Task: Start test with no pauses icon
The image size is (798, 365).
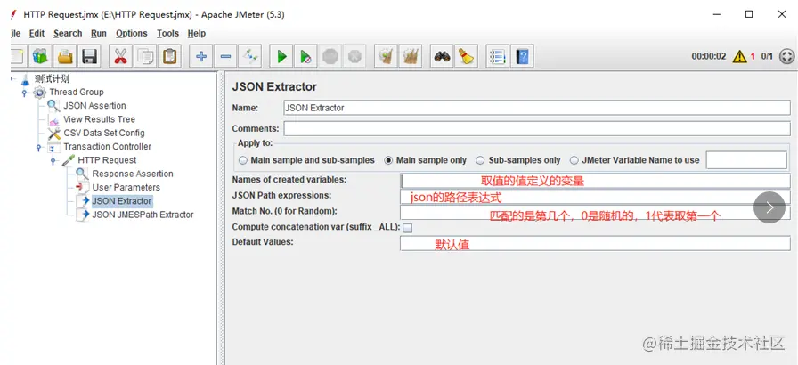Action: tap(305, 56)
